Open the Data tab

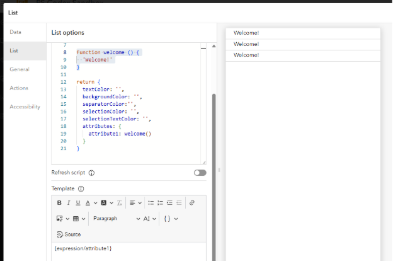pyautogui.click(x=25, y=32)
